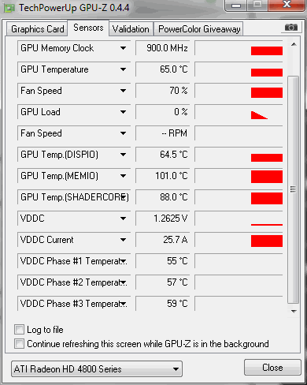The height and width of the screenshot is (385, 307).
Task: Select the PowerColor Giveaway tab
Action: click(x=199, y=29)
